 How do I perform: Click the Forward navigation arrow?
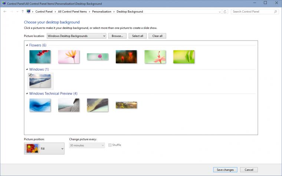[x=12, y=12]
